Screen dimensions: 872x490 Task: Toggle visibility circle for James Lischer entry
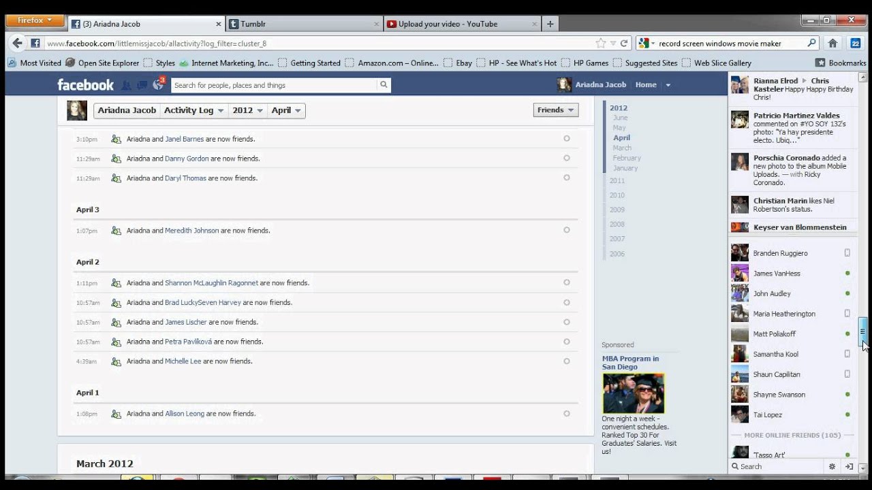[x=566, y=322]
